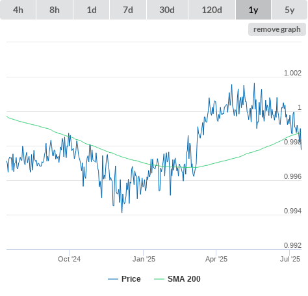Click the Jan '25 axis label
This screenshot has width=308, height=296.
click(x=144, y=259)
